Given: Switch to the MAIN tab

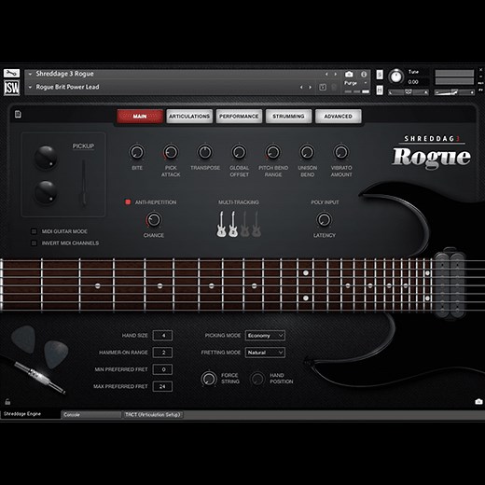Looking at the screenshot, I should (x=140, y=116).
